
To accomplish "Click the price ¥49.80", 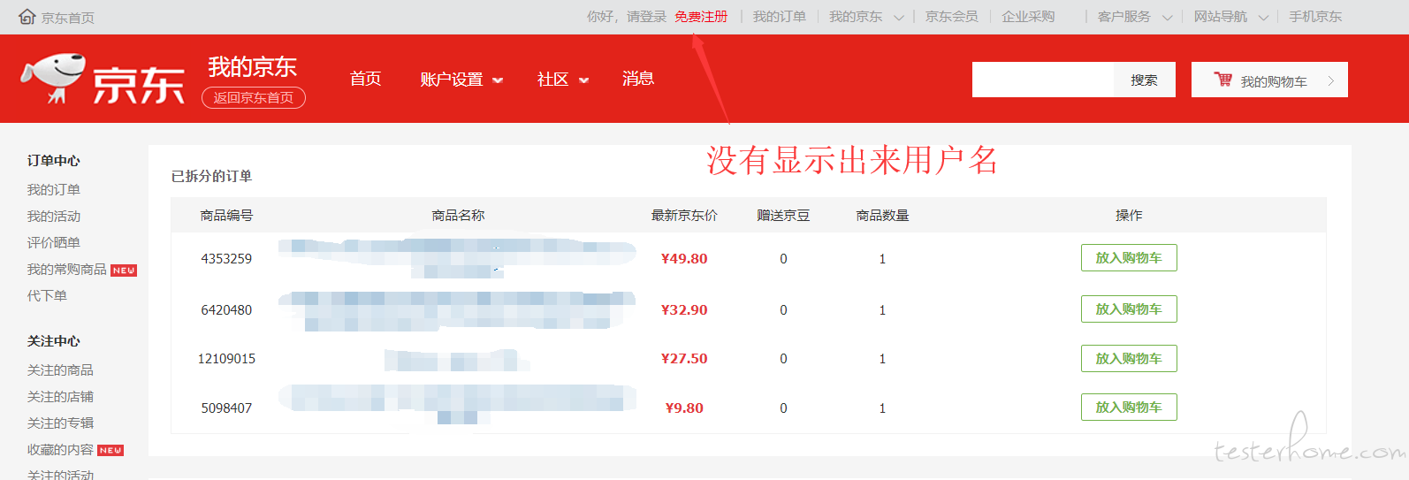I will click(x=684, y=259).
